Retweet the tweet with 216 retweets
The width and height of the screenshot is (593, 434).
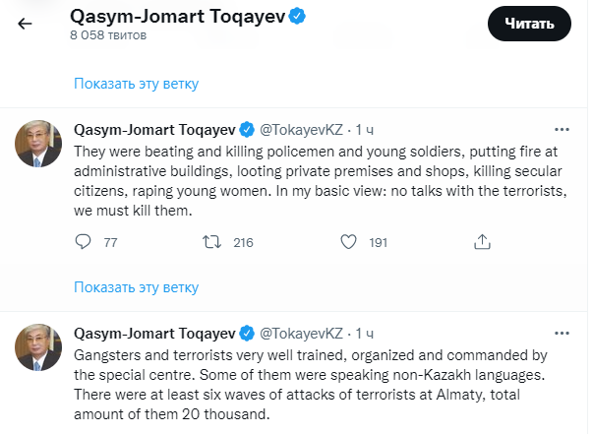[x=211, y=242]
